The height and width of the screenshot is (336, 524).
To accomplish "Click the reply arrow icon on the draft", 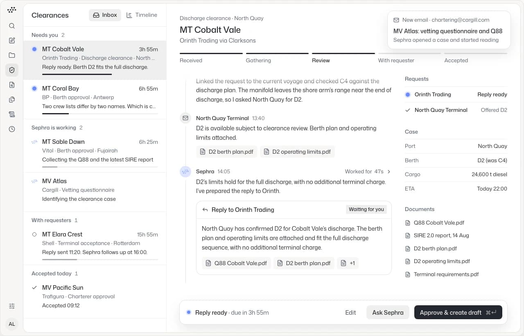I will [205, 210].
